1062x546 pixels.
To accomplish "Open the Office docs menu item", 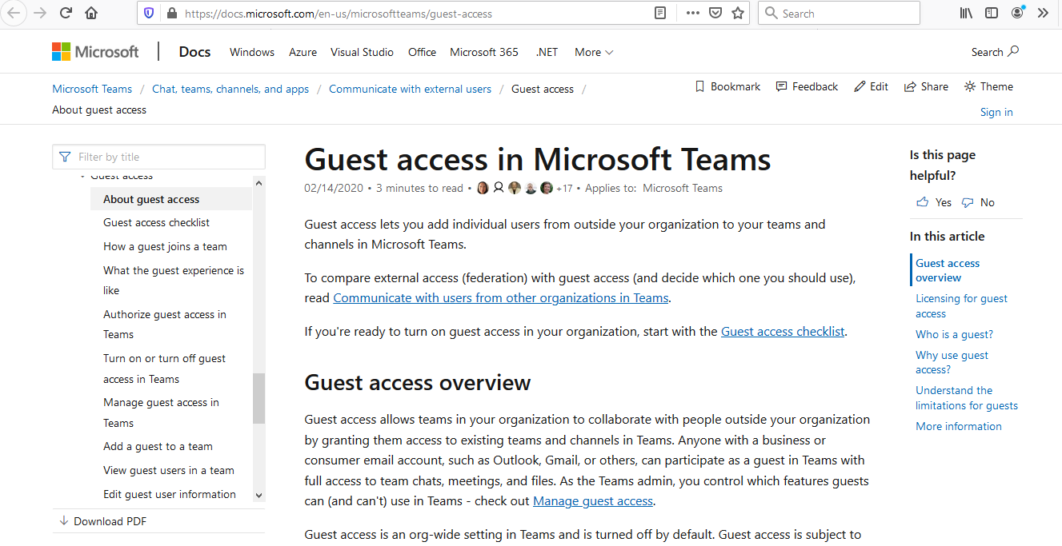I will coord(422,52).
